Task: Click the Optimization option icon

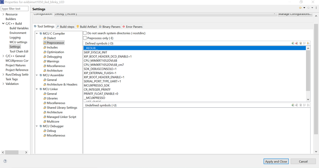Action: [x=45, y=52]
